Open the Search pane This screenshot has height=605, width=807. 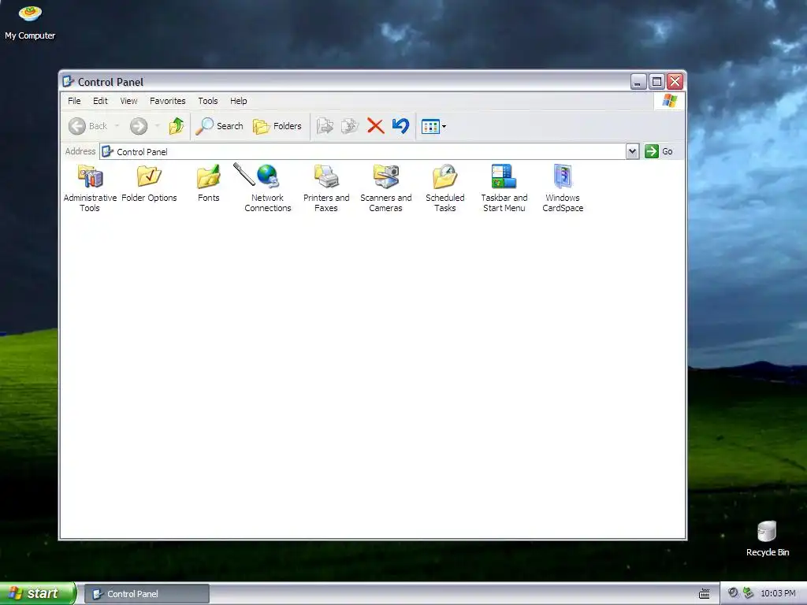tap(219, 126)
